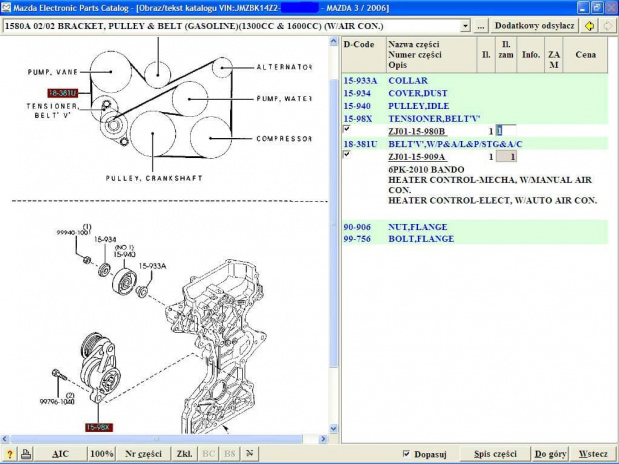The width and height of the screenshot is (619, 464).
Task: Click the yellow back arrow icon
Action: pos(589,26)
